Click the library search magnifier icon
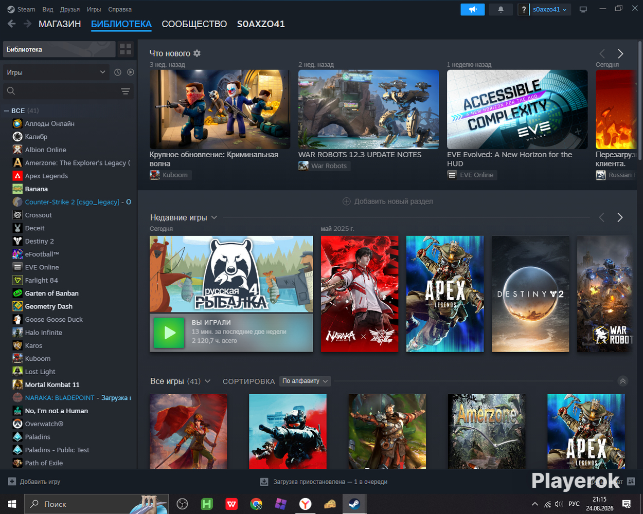Viewport: 643px width, 514px height. 11,91
